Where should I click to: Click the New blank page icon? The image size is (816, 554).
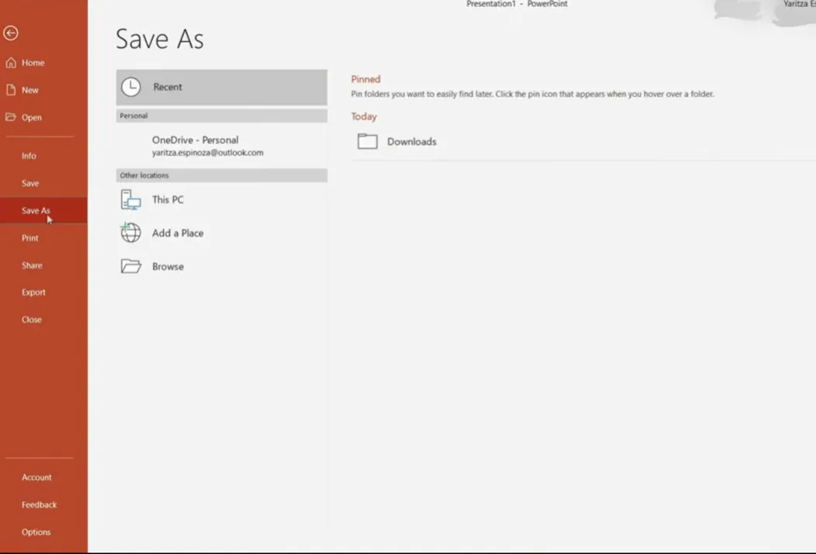pyautogui.click(x=11, y=90)
